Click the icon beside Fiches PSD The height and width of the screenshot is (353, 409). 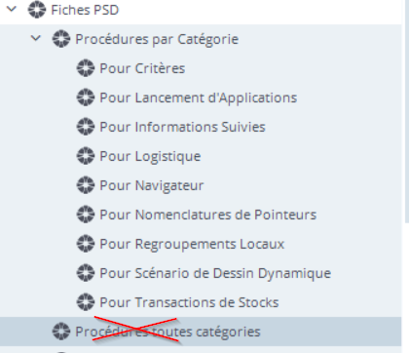click(x=37, y=10)
